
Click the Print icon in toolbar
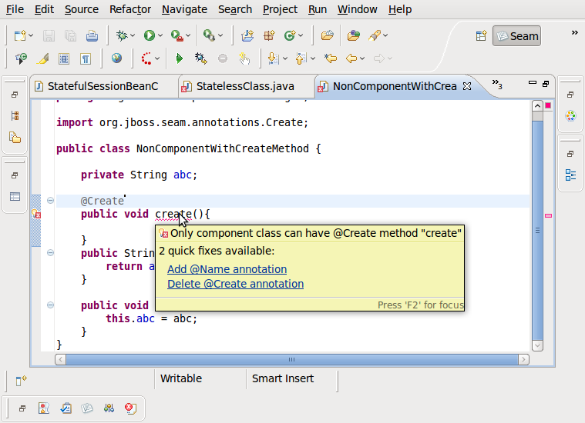point(92,35)
